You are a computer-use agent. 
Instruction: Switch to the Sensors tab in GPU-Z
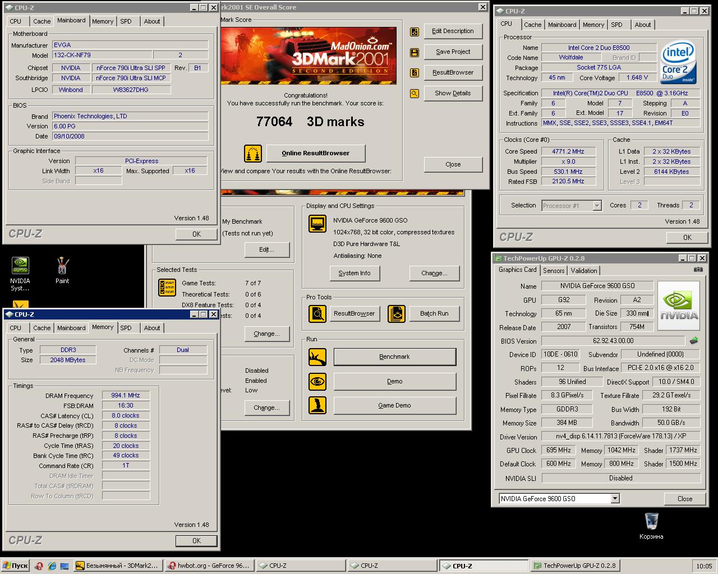(x=554, y=270)
